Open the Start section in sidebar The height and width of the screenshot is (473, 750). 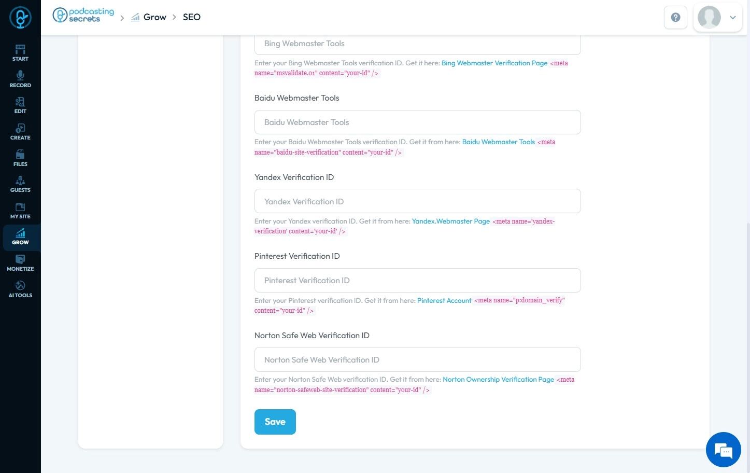tap(20, 53)
